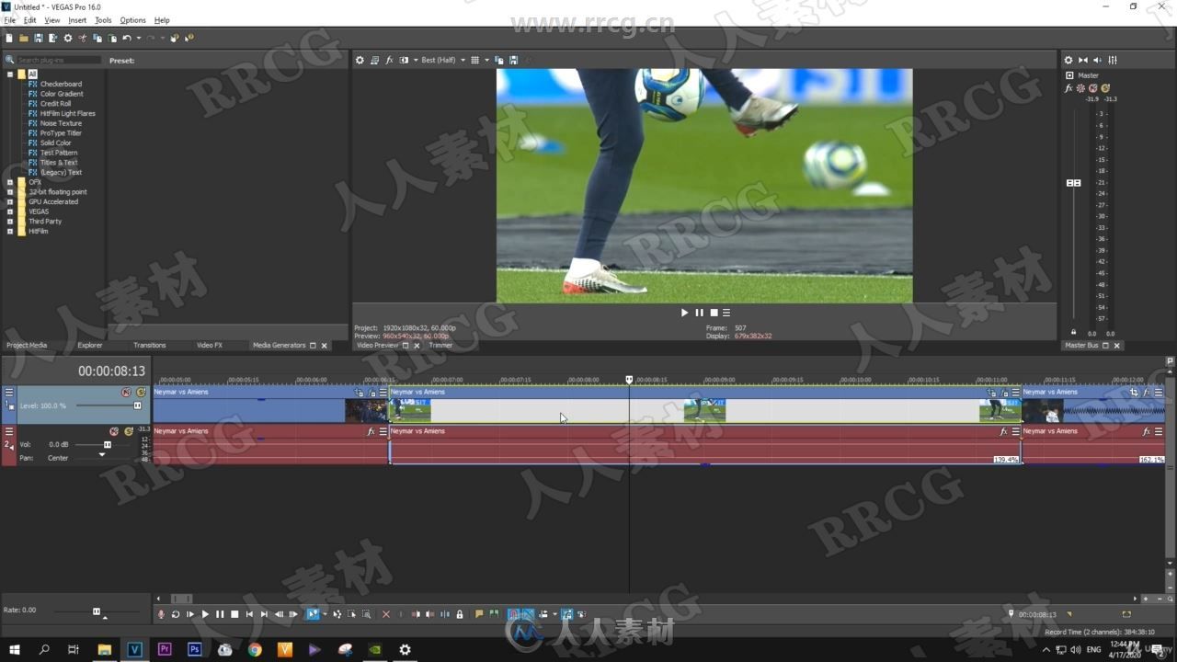Expand the GPU Accelerated folder
This screenshot has width=1177, height=662.
click(x=10, y=201)
